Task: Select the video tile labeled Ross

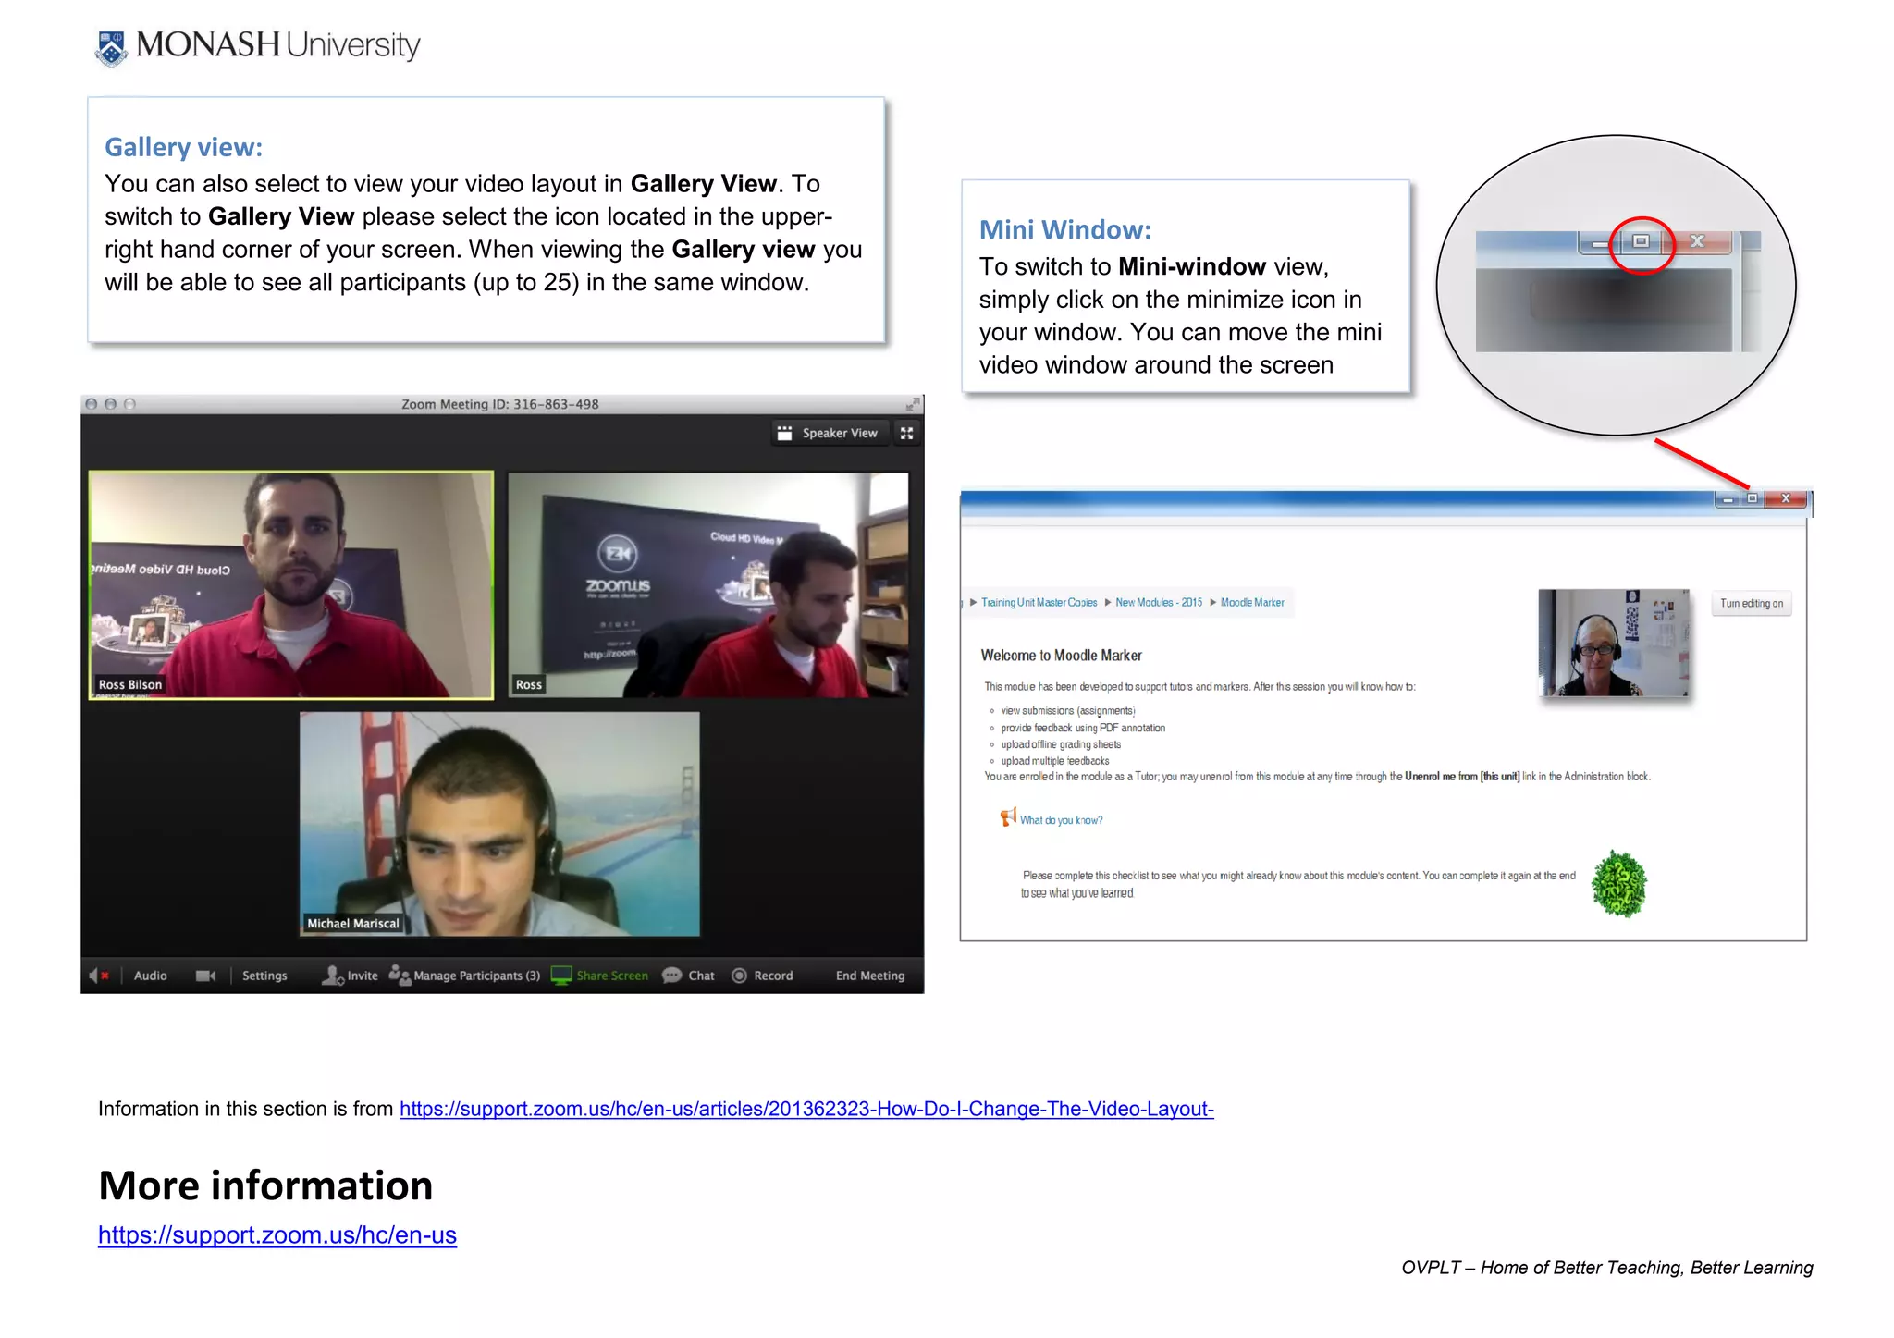Action: pos(708,584)
